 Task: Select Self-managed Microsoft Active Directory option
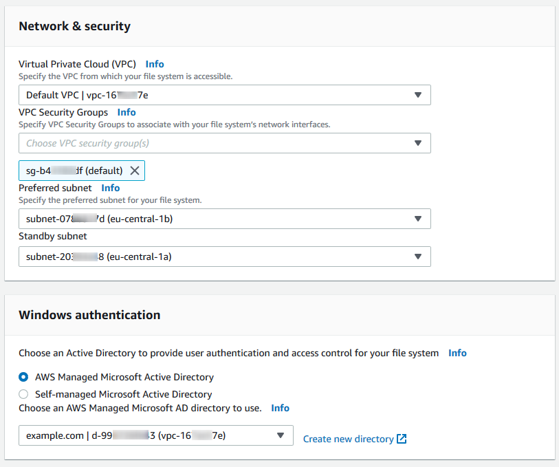[24, 394]
